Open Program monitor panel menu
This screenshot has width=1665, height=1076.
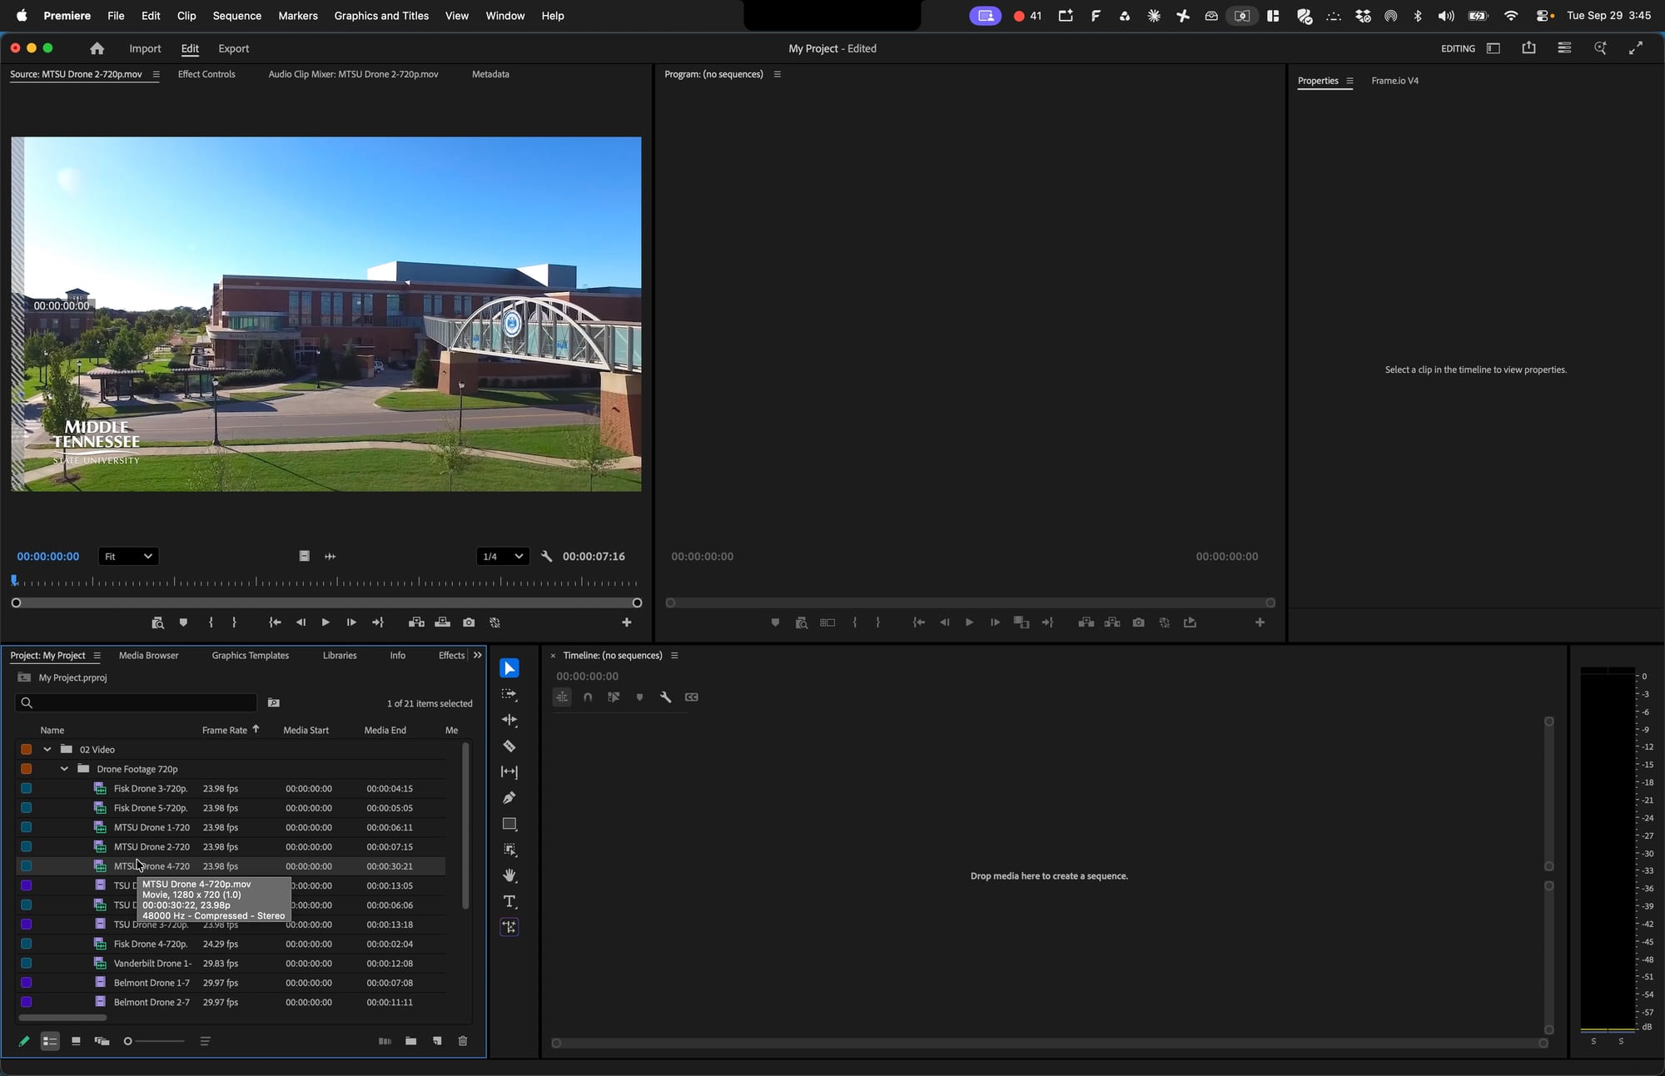(777, 74)
